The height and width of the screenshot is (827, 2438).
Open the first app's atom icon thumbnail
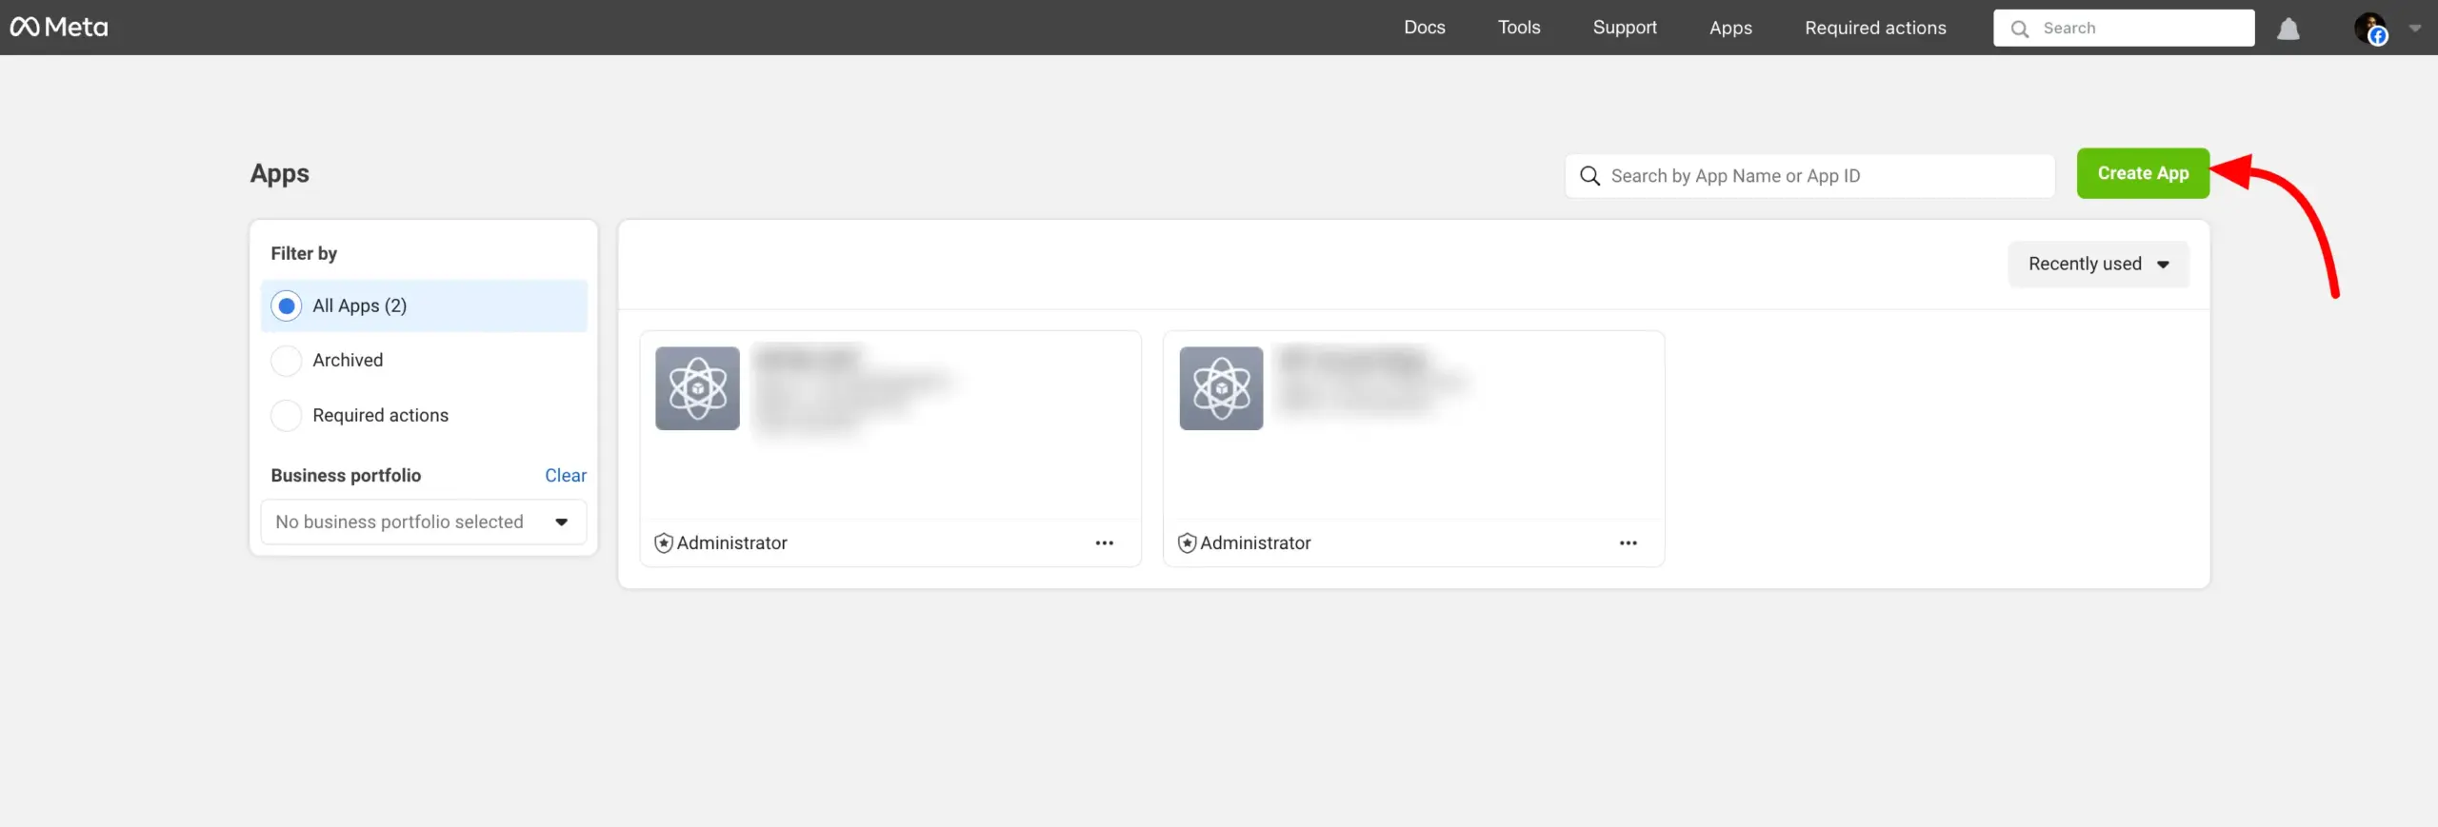pos(697,388)
